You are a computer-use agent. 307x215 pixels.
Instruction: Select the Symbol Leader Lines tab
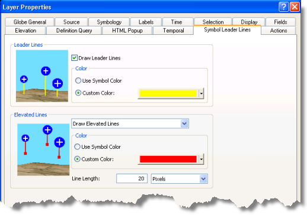pyautogui.click(x=227, y=30)
